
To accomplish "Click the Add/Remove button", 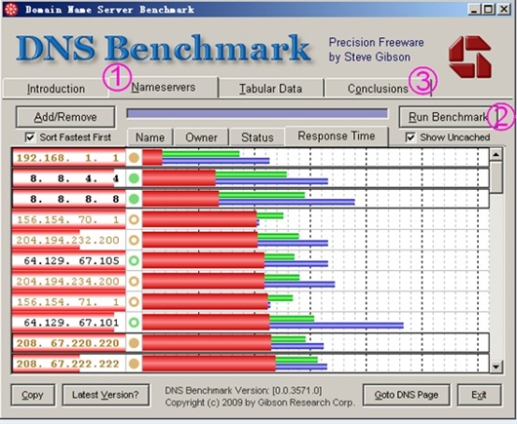I will (65, 117).
